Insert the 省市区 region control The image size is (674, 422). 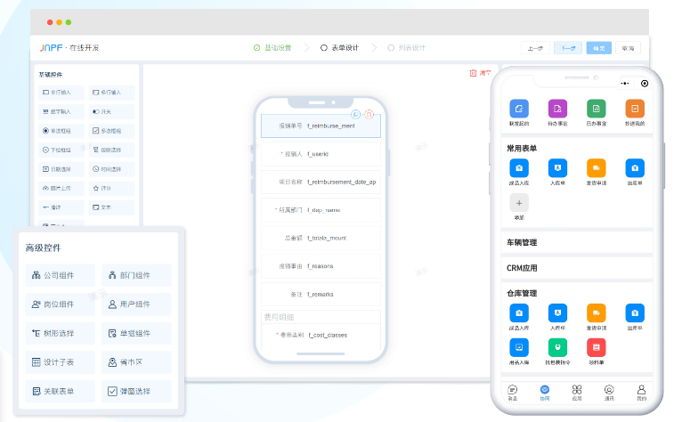point(136,362)
